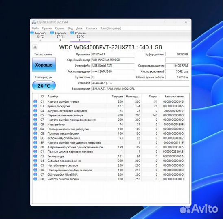
Task: Click the status icon for attribute C5
Action: [x=35, y=165]
